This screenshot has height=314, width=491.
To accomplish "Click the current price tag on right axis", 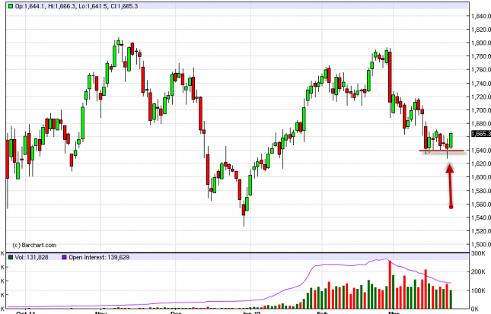I will pyautogui.click(x=478, y=134).
